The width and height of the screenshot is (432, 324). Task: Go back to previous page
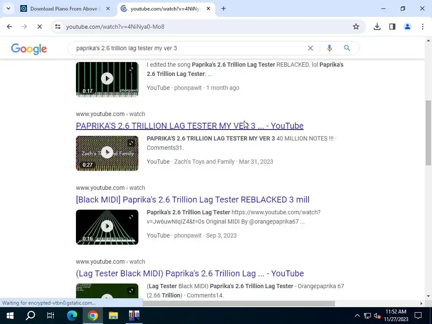coord(9,27)
